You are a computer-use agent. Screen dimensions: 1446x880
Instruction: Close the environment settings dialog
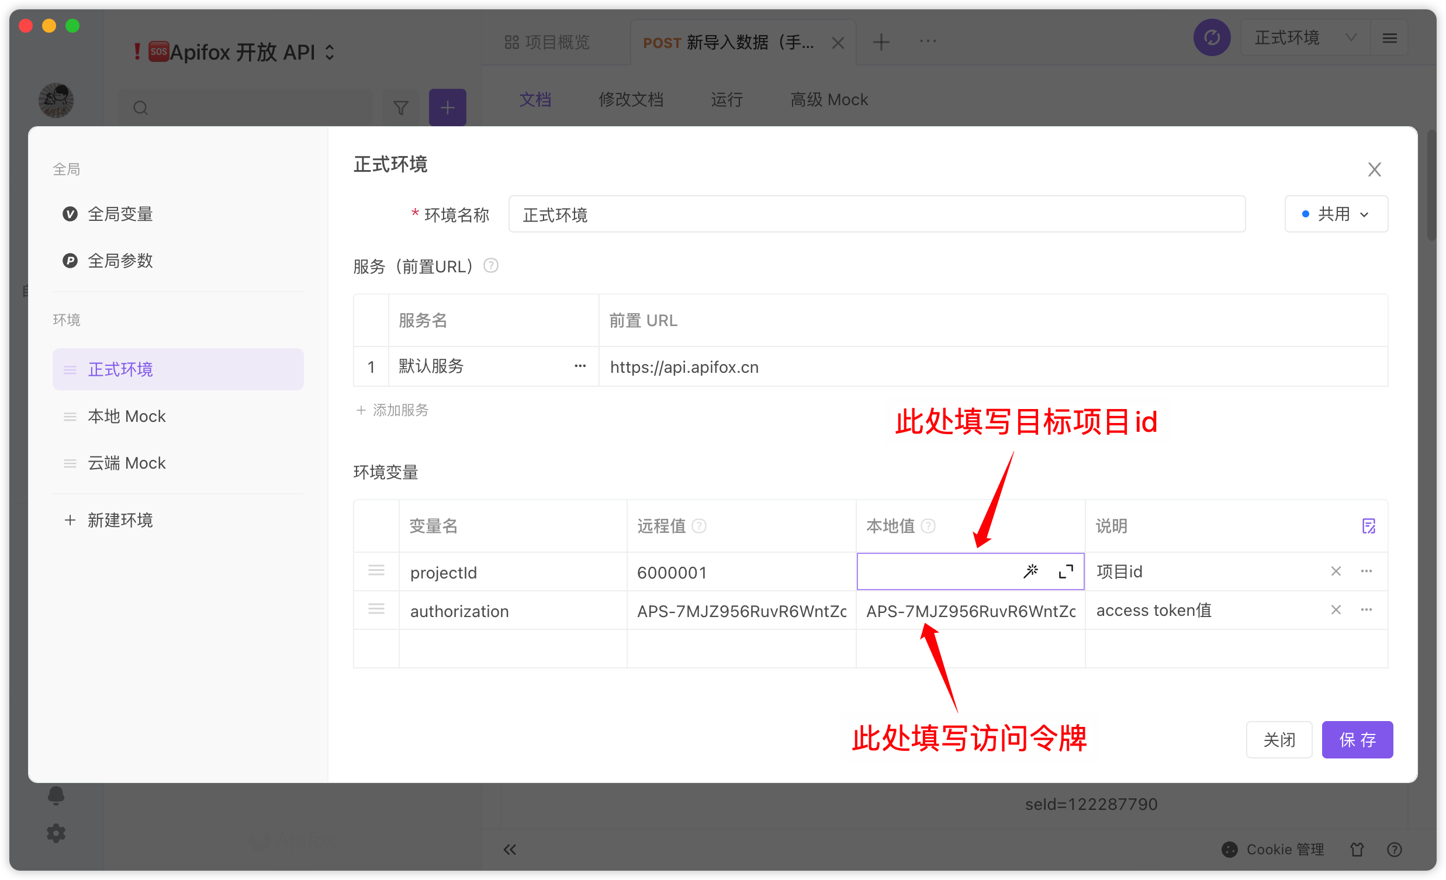tap(1375, 169)
